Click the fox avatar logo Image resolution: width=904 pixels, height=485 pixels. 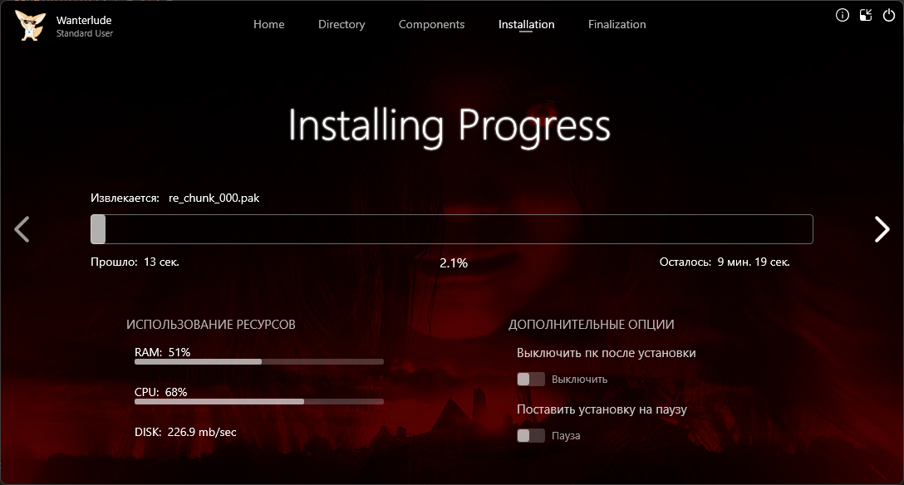[x=30, y=26]
